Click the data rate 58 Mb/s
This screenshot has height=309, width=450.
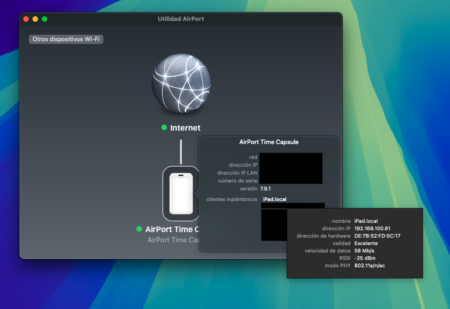[x=364, y=251]
